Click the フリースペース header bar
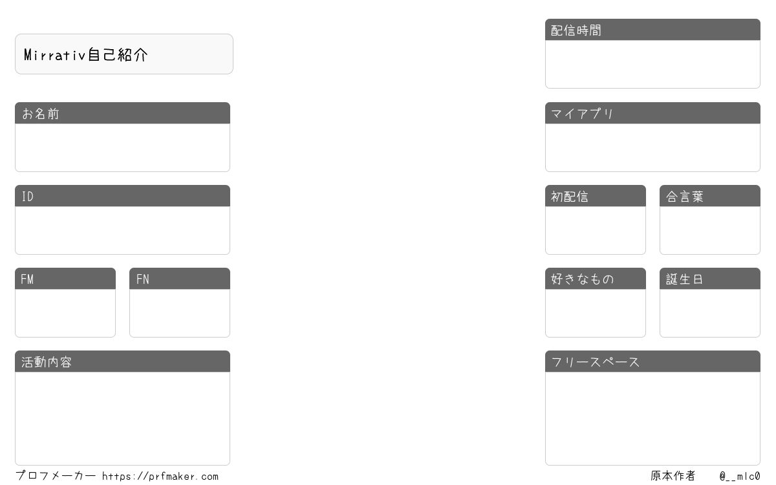 pyautogui.click(x=652, y=361)
